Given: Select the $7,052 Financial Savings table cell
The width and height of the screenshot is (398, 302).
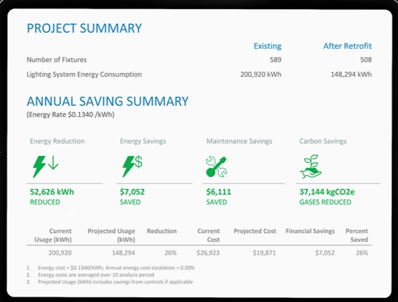Looking at the screenshot, I should 325,253.
